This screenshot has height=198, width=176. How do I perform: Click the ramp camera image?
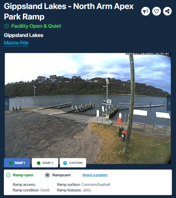(x=88, y=108)
